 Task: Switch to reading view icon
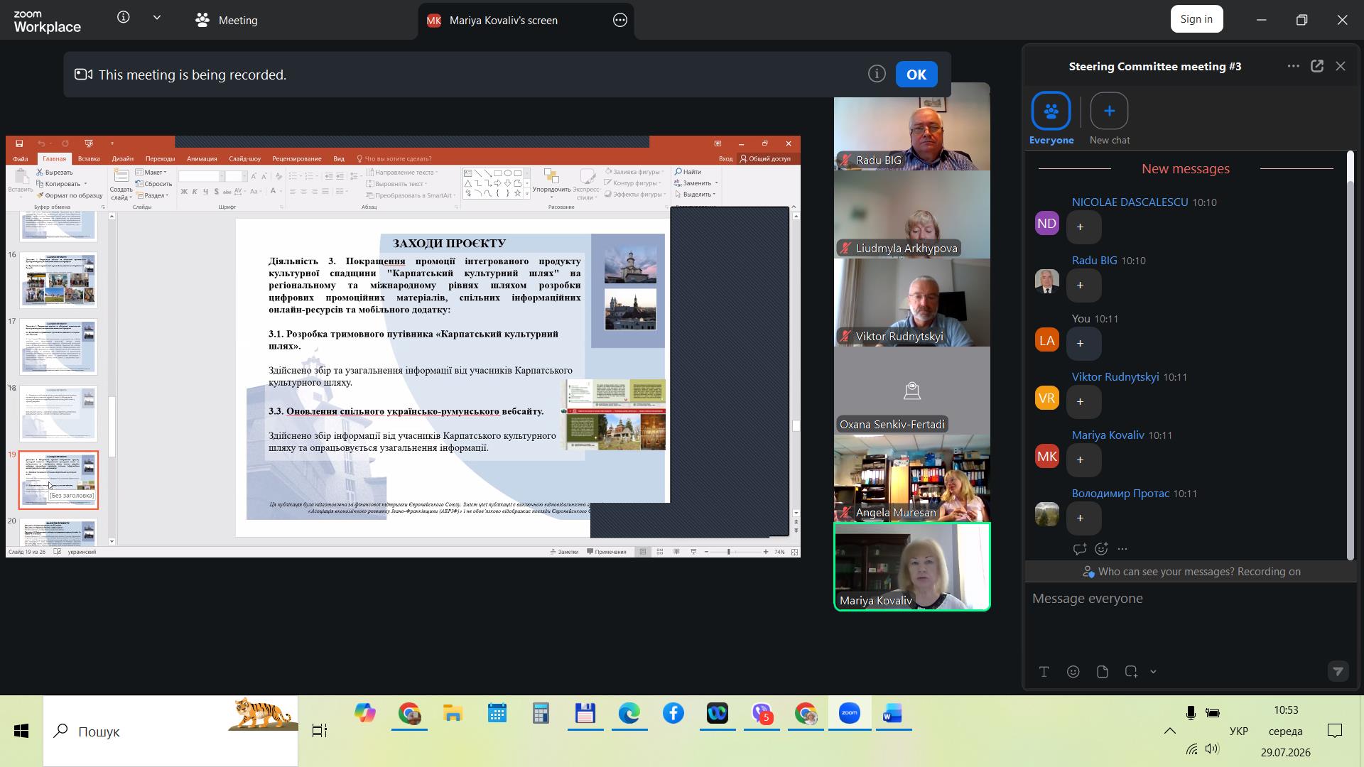676,552
